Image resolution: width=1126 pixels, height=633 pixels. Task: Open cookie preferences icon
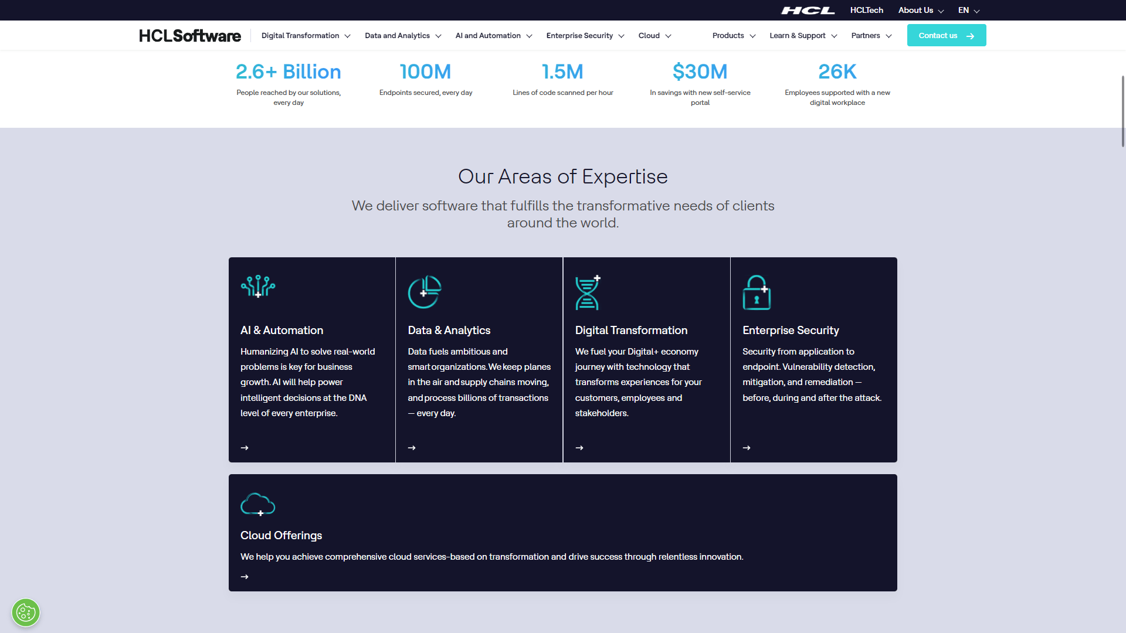pyautogui.click(x=26, y=613)
